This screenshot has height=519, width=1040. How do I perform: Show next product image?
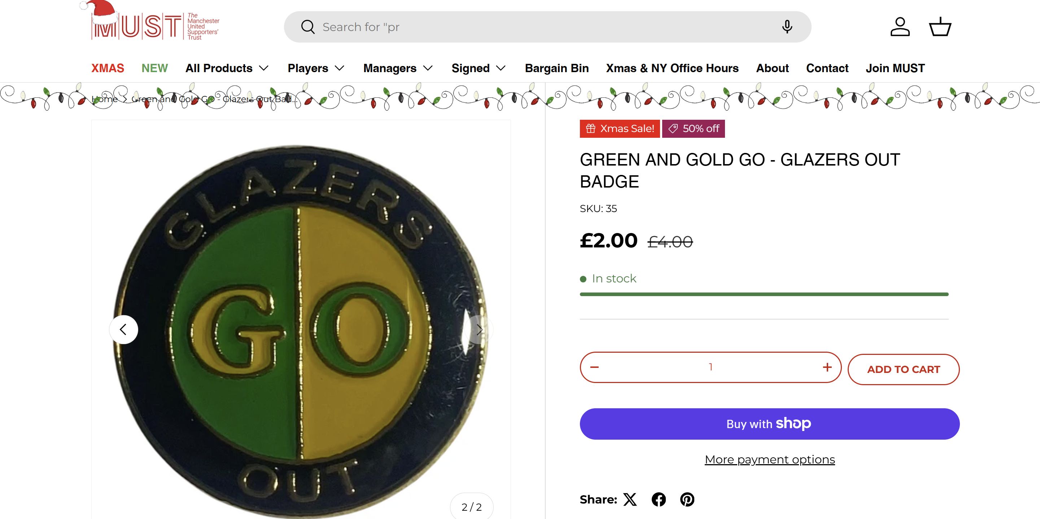[x=479, y=330]
